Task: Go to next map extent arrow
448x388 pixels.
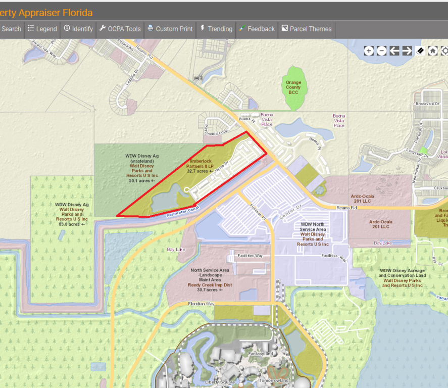Action: point(407,51)
